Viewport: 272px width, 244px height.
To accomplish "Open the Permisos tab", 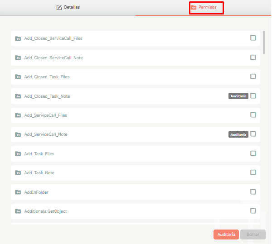I will click(204, 7).
